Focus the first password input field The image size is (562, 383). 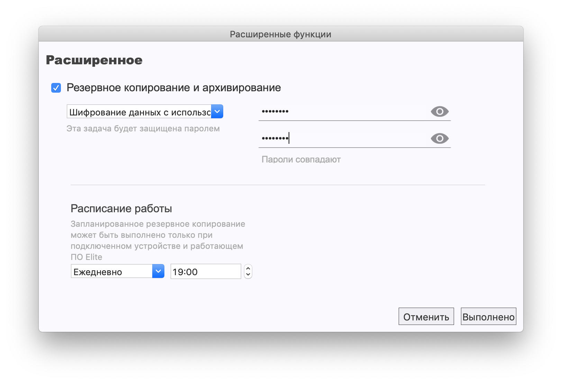click(343, 112)
